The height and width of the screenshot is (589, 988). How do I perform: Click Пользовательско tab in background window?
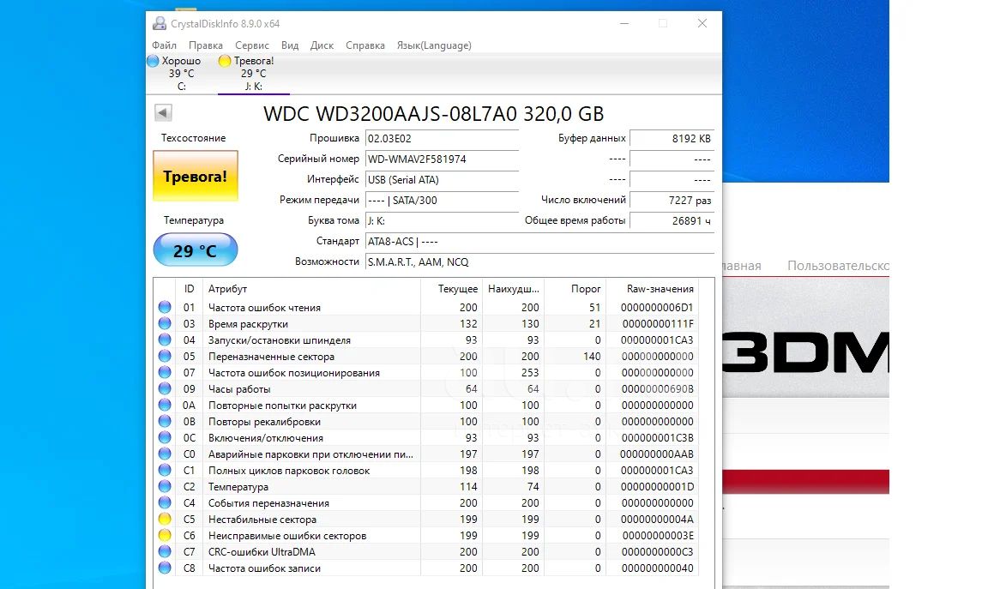[x=838, y=266]
